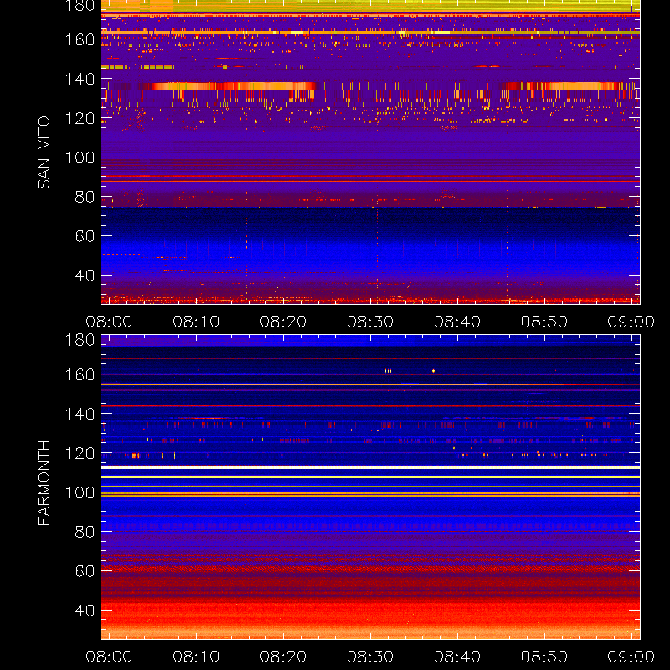This screenshot has width=670, height=670.
Task: Pick the 120 tick label on Learmonth axis
Action: click(x=80, y=453)
